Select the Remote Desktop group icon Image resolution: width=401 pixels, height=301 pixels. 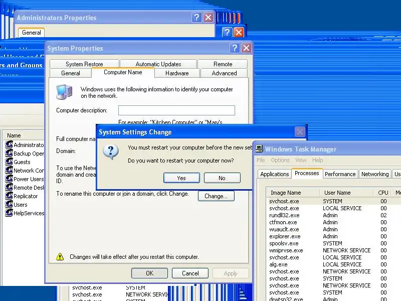(9, 187)
